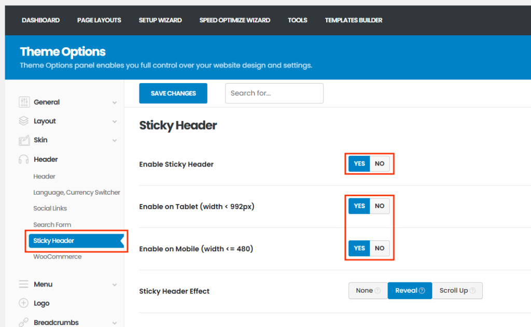Image resolution: width=531 pixels, height=327 pixels.
Task: Click the Menu hamburger icon in sidebar
Action: [24, 284]
